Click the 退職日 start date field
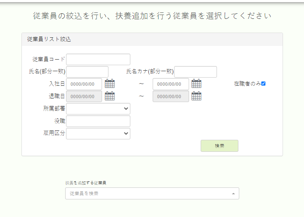 click(x=84, y=96)
